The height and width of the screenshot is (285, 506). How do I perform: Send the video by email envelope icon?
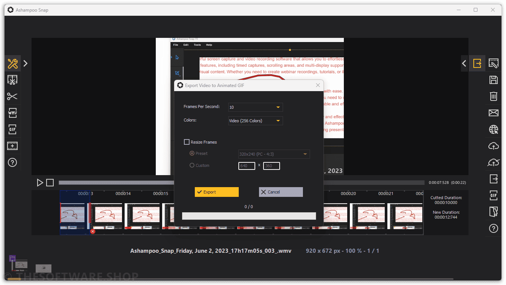[494, 113]
